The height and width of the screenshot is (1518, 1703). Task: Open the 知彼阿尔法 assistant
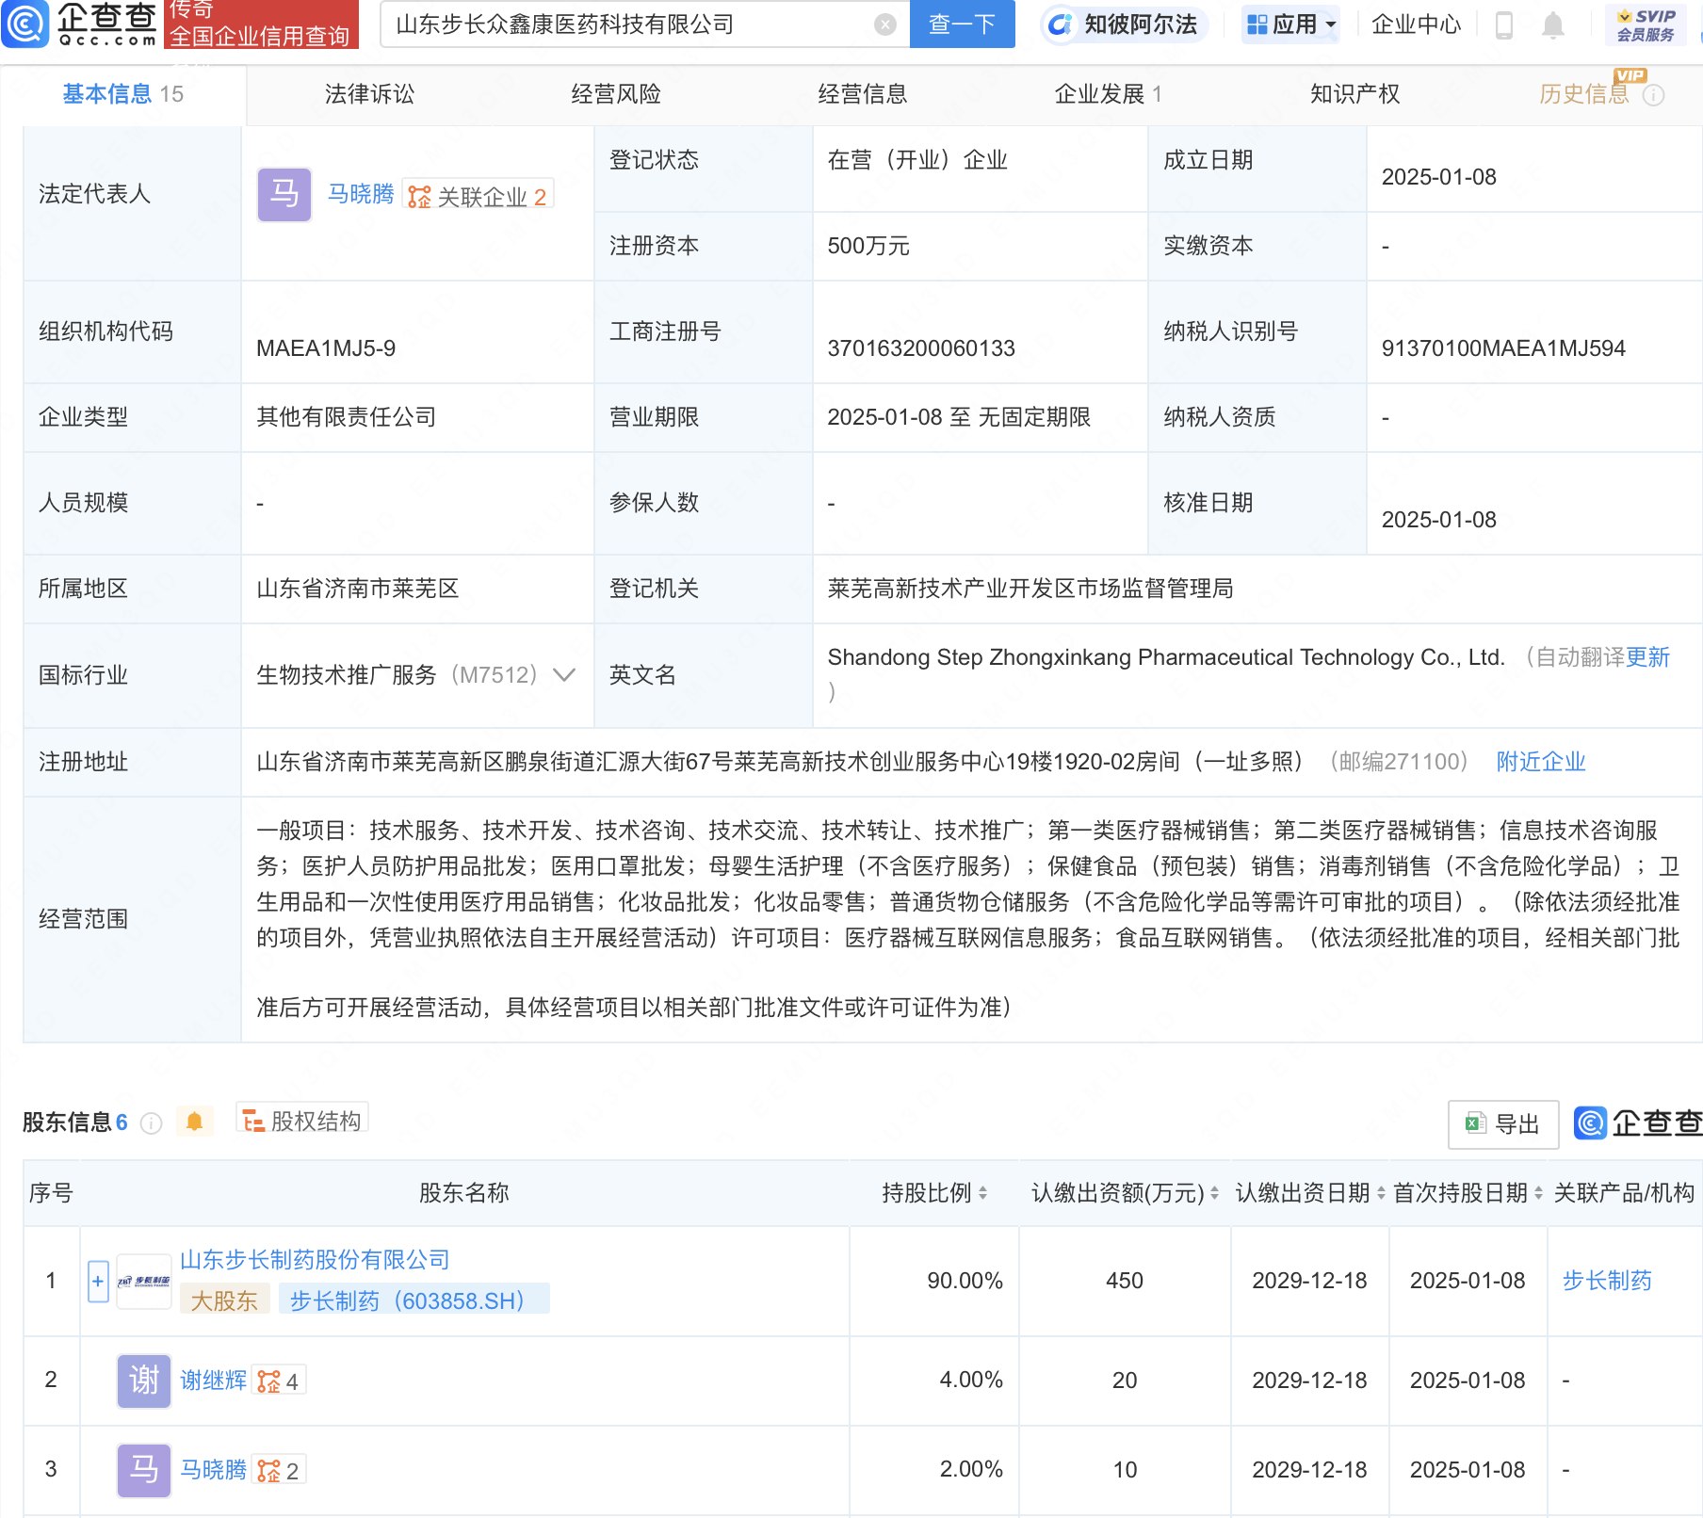click(x=1123, y=24)
